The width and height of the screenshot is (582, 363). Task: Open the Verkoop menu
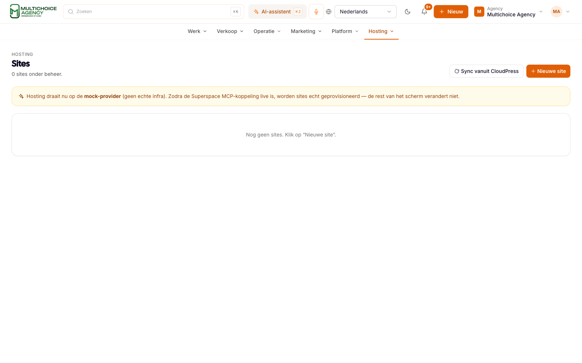[230, 31]
